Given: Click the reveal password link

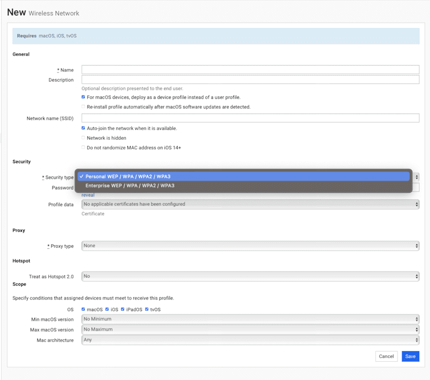Looking at the screenshot, I should pyautogui.click(x=88, y=195).
